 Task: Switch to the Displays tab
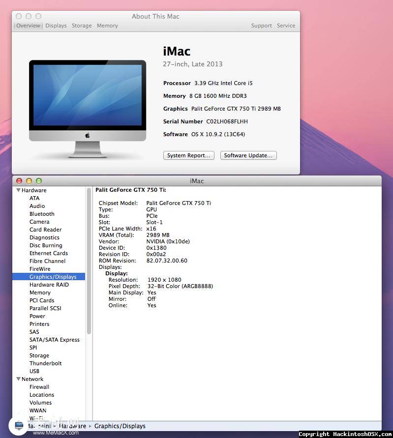56,26
